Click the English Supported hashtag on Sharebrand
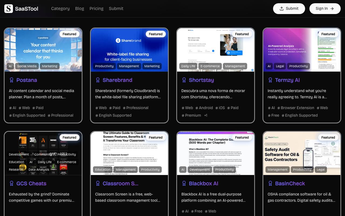This screenshot has height=216, width=345. point(113,115)
